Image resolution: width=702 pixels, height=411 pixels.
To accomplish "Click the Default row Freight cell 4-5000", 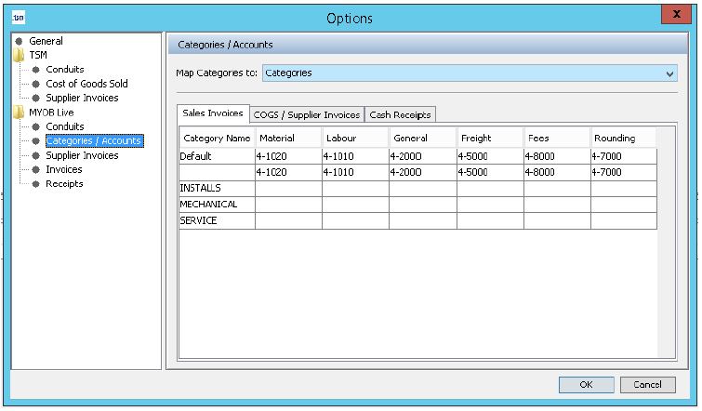I will (490, 156).
